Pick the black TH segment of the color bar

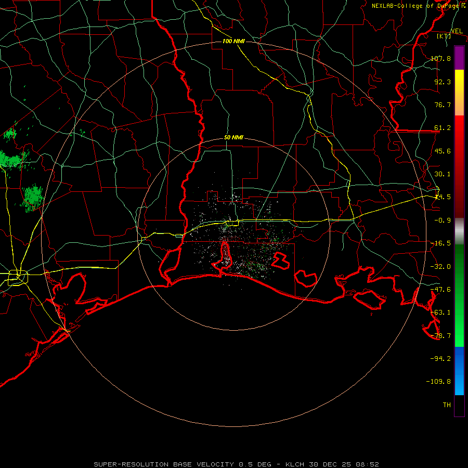click(459, 405)
